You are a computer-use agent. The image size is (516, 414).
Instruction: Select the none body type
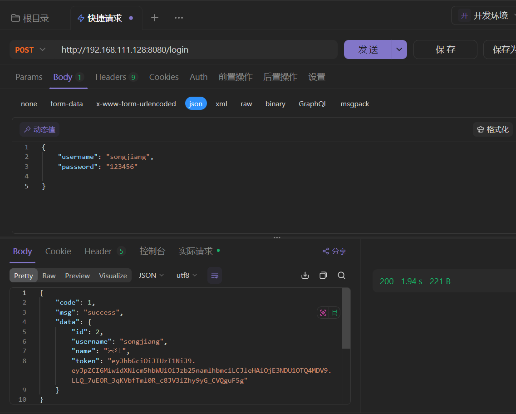click(29, 103)
